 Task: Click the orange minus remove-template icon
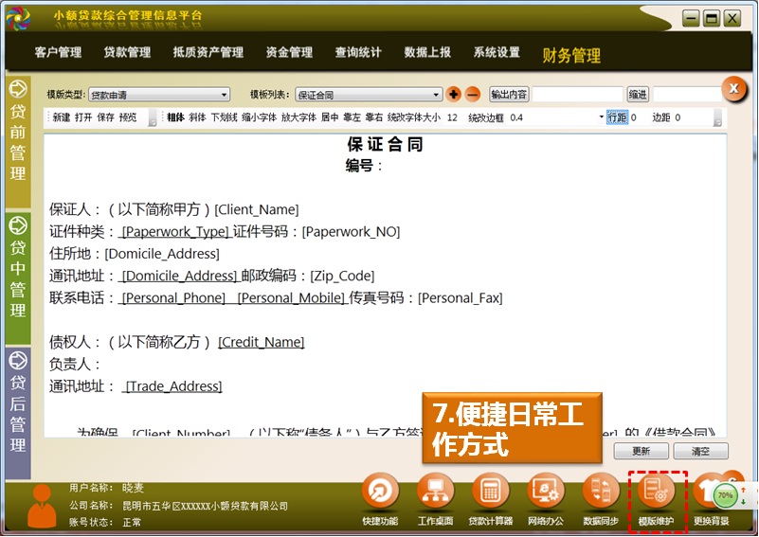tap(473, 95)
